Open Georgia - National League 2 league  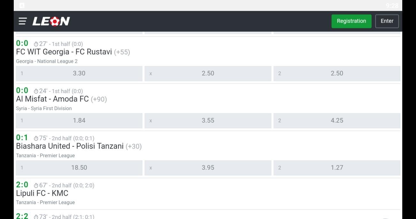pos(47,61)
